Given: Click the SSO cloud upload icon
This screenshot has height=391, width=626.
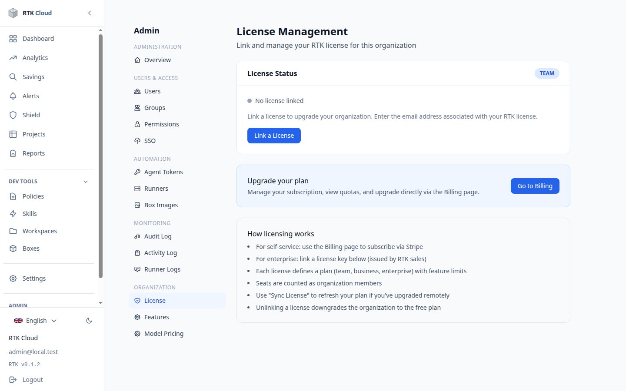Looking at the screenshot, I should 137,141.
